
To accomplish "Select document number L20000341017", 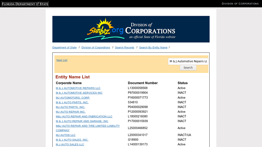I will [138, 135].
